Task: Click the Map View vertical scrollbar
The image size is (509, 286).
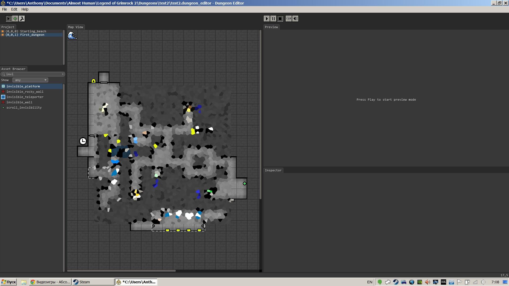Action: point(261,114)
